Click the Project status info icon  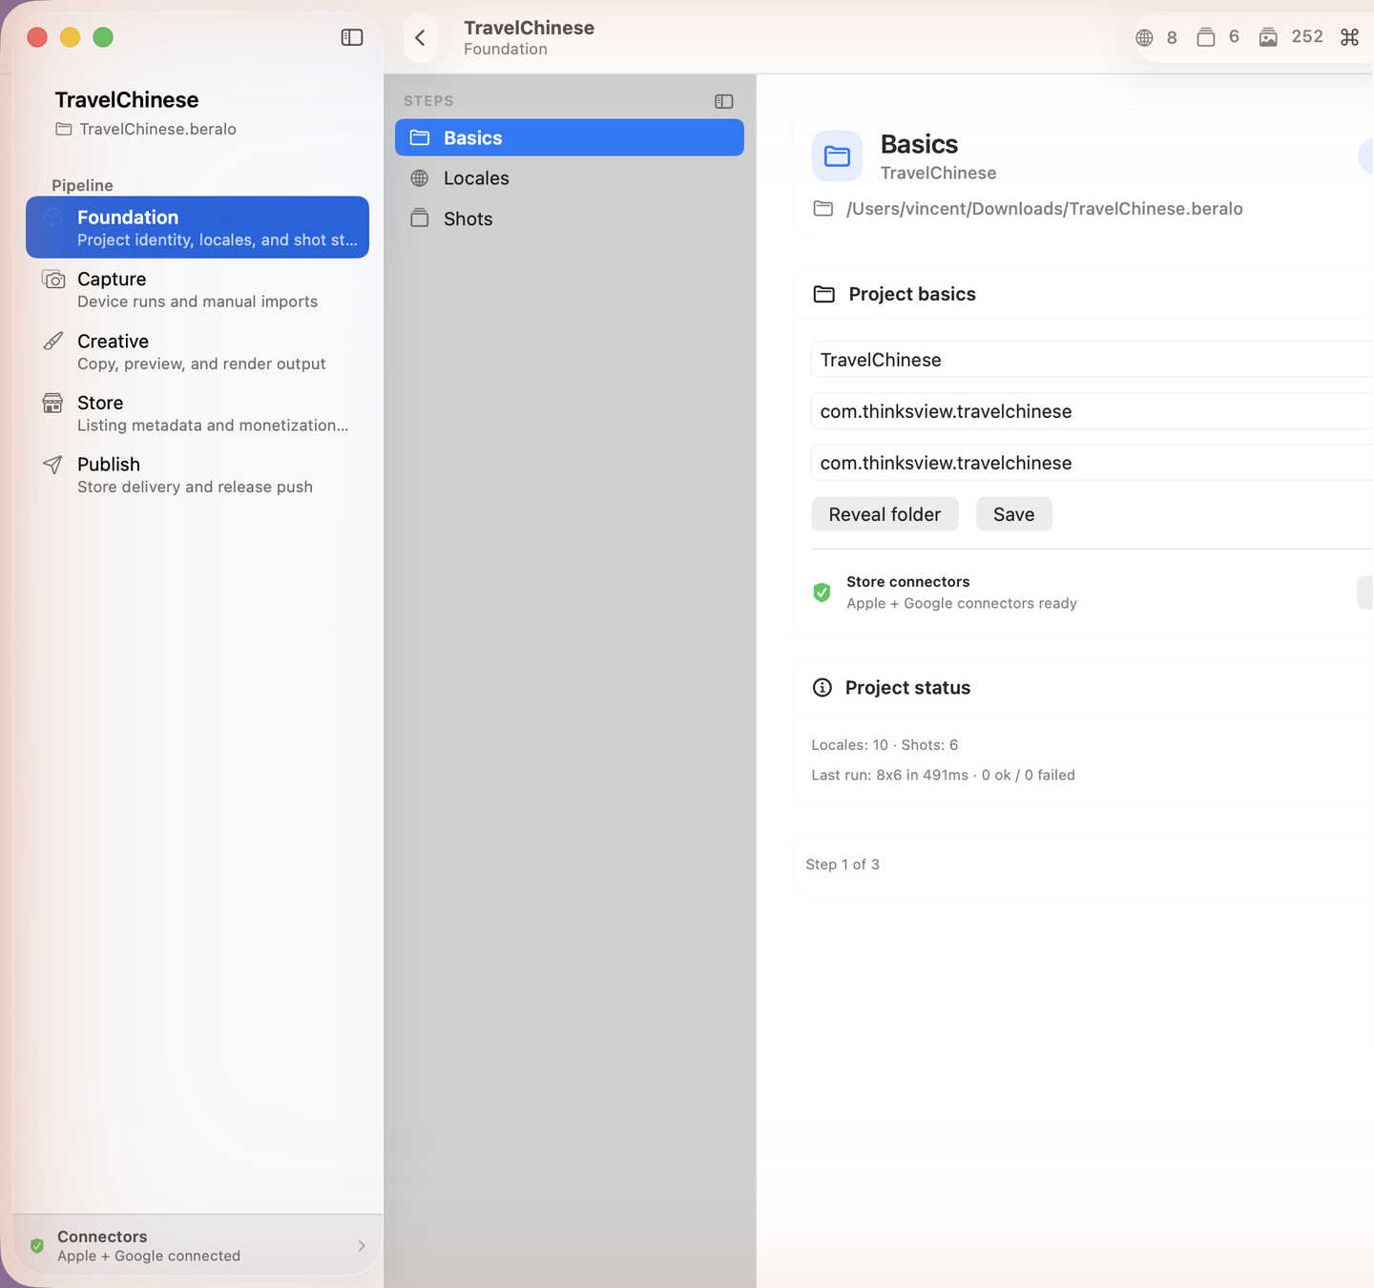(822, 688)
